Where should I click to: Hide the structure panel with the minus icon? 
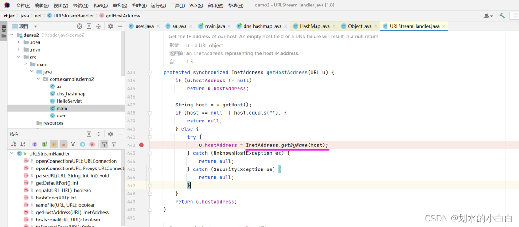(120, 134)
